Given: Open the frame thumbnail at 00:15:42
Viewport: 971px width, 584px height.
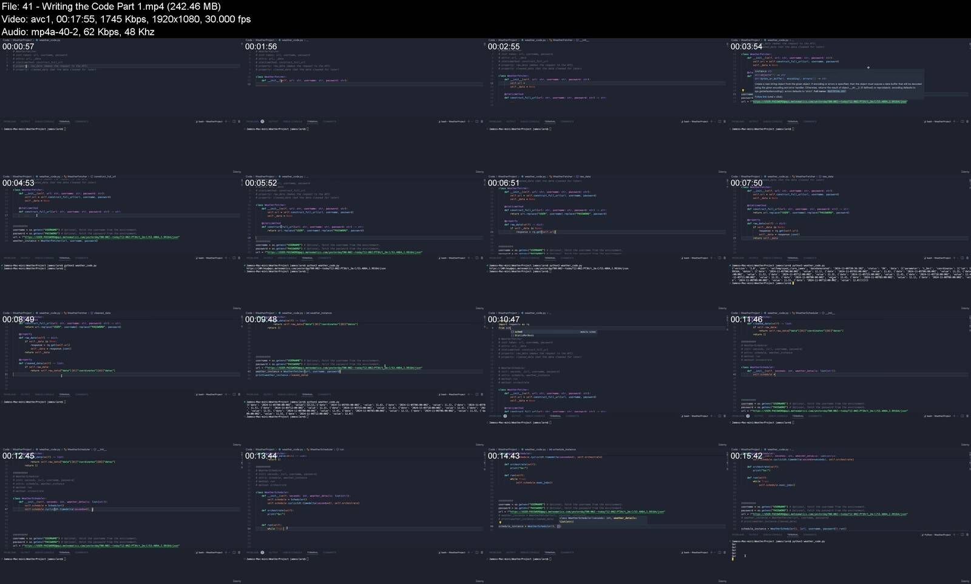Looking at the screenshot, I should [x=850, y=515].
